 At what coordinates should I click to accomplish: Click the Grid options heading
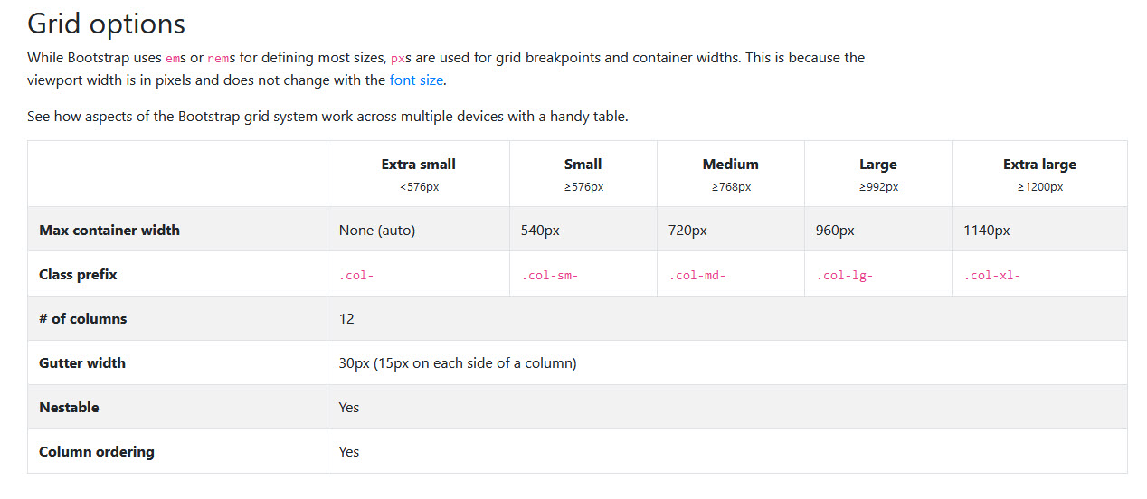(106, 24)
